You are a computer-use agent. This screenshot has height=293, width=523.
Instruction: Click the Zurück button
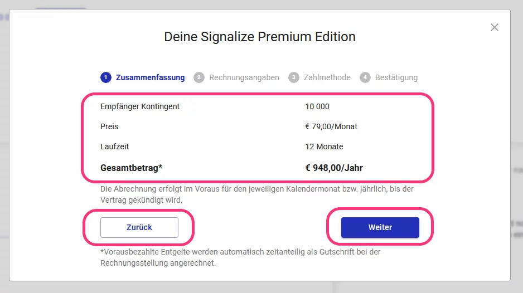(x=139, y=227)
